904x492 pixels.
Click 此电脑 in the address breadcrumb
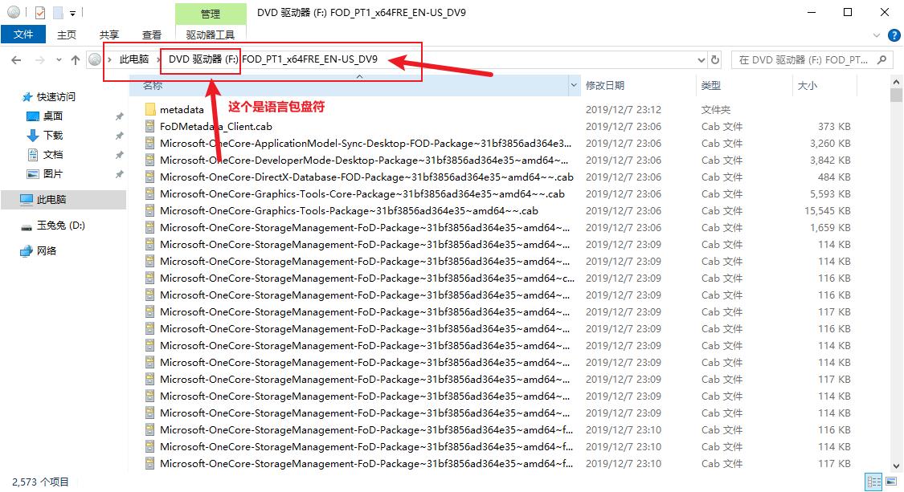(x=134, y=59)
